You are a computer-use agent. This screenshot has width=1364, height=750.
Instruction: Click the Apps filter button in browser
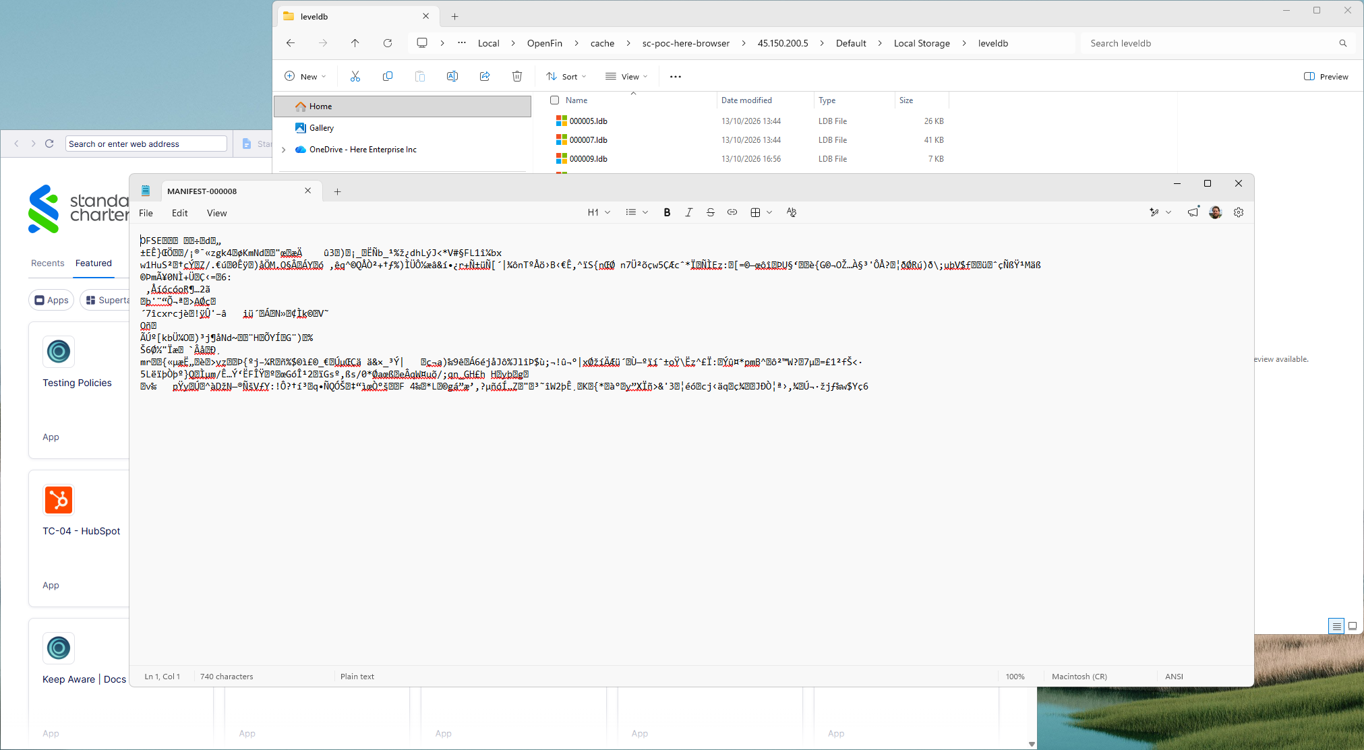coord(51,300)
